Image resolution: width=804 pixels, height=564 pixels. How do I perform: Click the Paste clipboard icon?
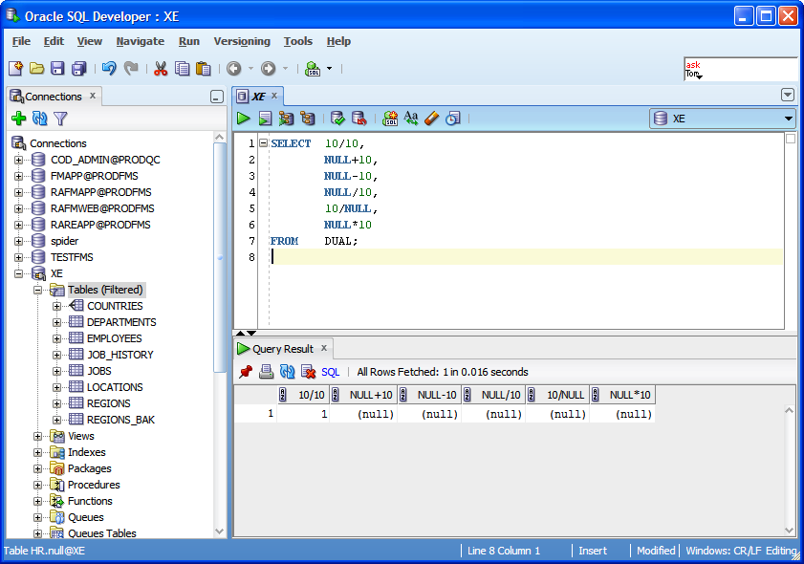(x=204, y=68)
